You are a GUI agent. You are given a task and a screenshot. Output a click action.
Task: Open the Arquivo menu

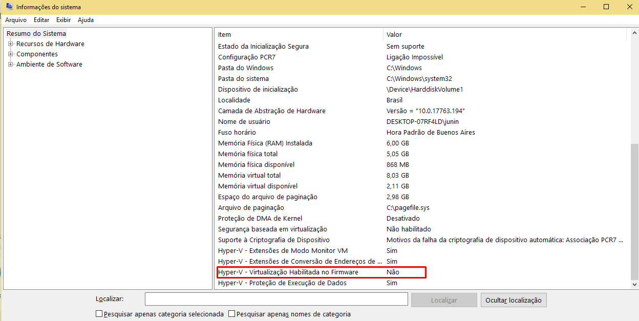[x=16, y=20]
